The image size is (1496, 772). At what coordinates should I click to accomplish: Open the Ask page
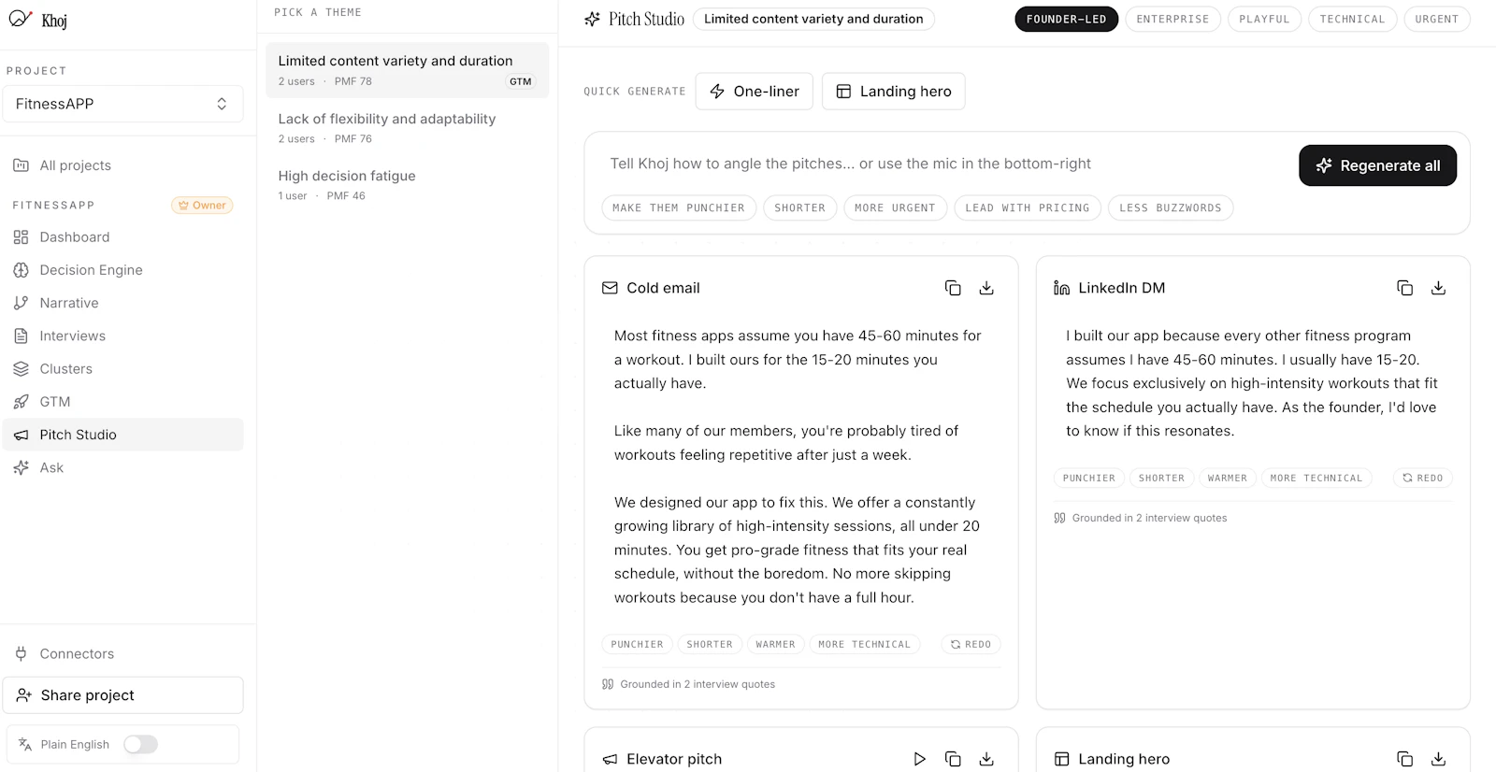(122, 467)
